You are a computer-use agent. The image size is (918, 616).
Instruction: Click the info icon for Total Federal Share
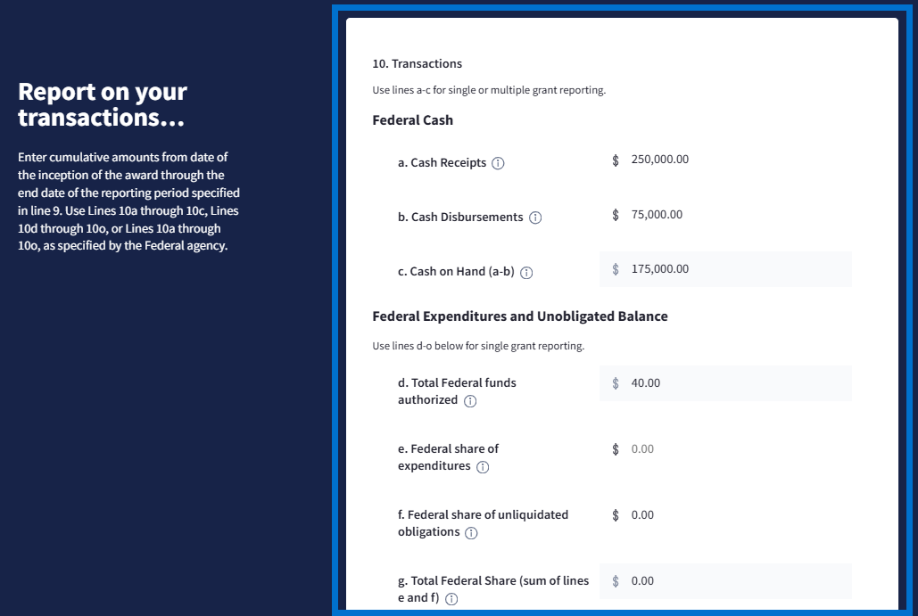(x=451, y=599)
